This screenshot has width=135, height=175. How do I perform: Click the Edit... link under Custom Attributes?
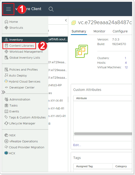(77, 145)
